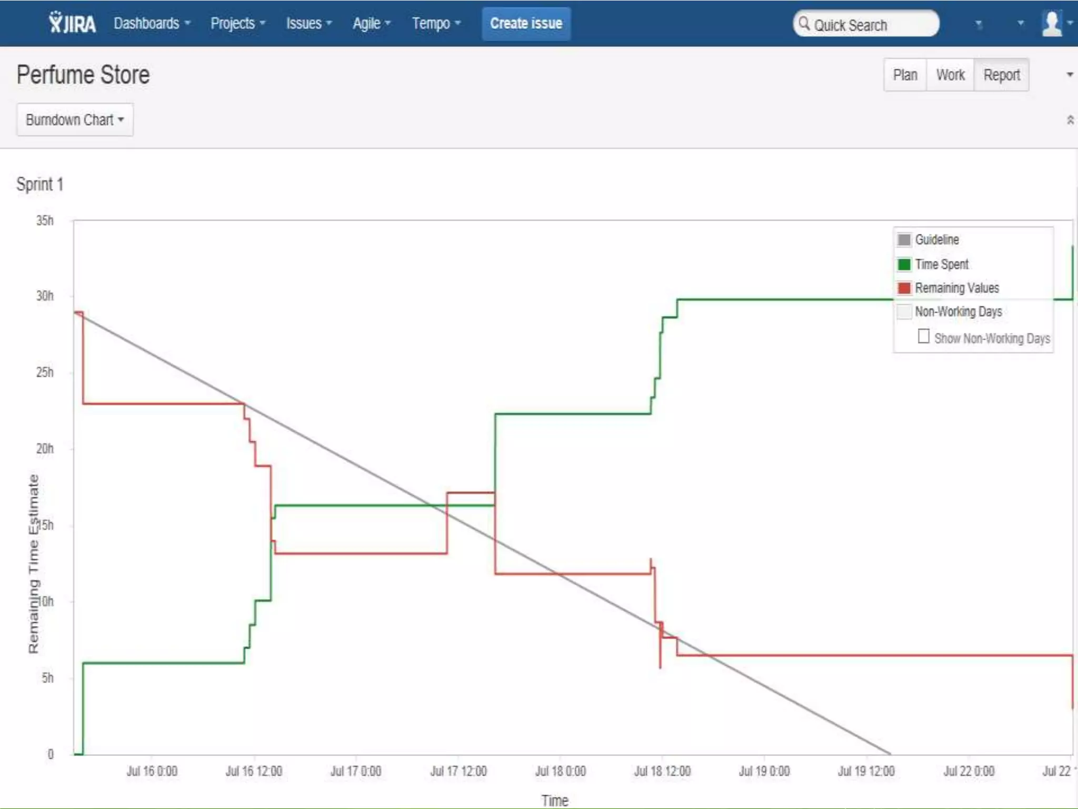Open board options arrow beside Report
Image resolution: width=1078 pixels, height=809 pixels.
coord(1070,75)
